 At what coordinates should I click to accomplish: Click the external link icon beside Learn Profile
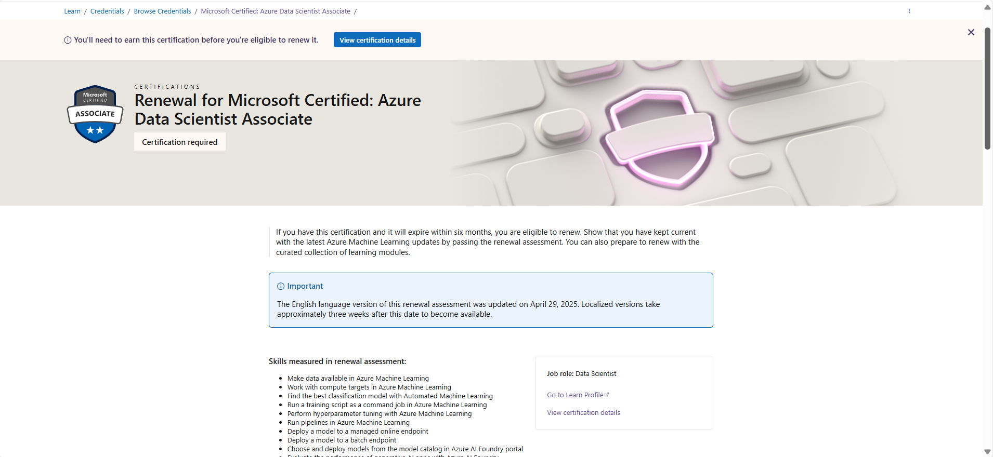point(607,395)
